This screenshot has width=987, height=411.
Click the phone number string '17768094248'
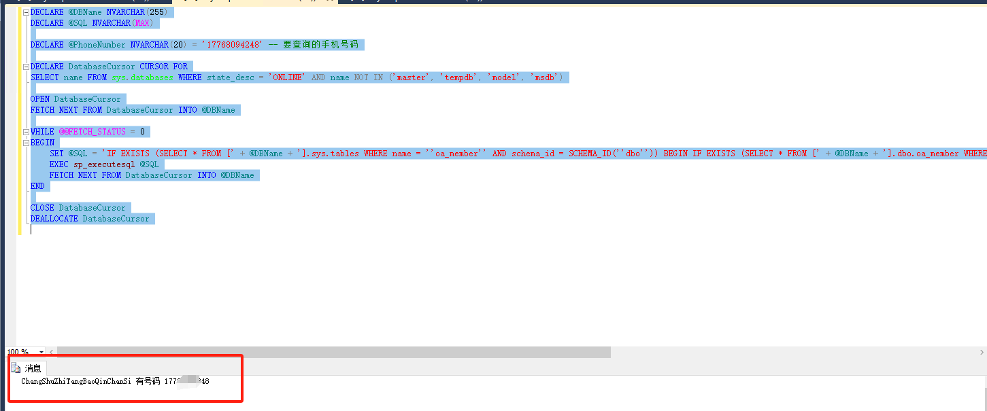(x=232, y=45)
